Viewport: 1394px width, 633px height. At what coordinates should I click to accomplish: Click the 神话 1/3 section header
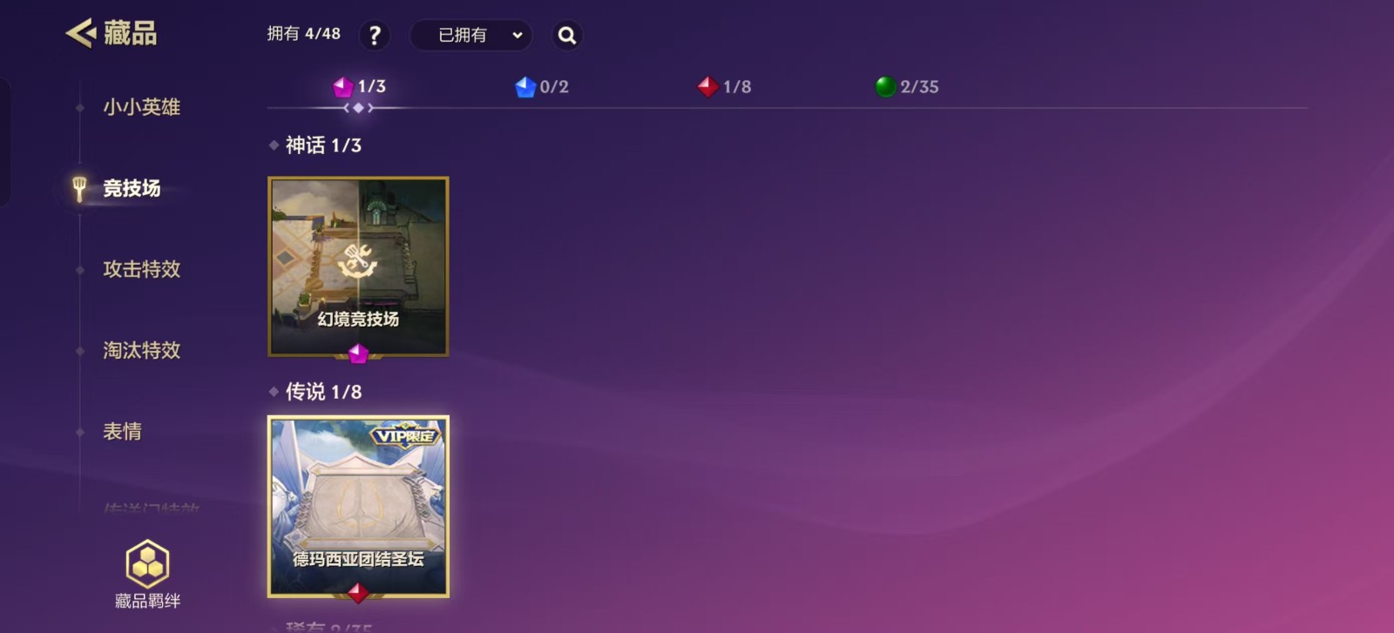(323, 145)
